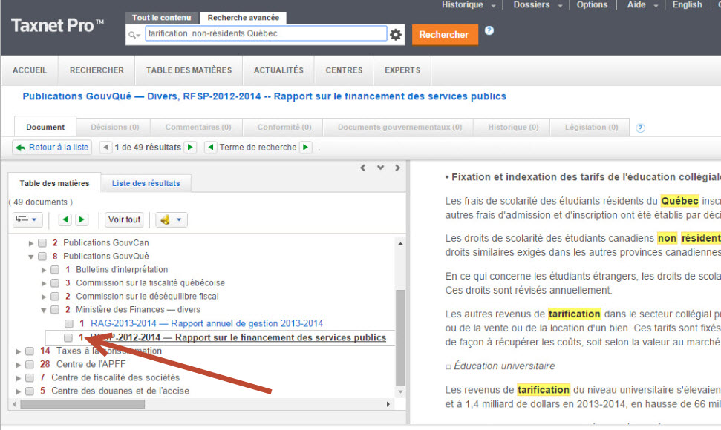The width and height of the screenshot is (721, 430).
Task: Select the Recherche avancée tab
Action: coord(244,18)
